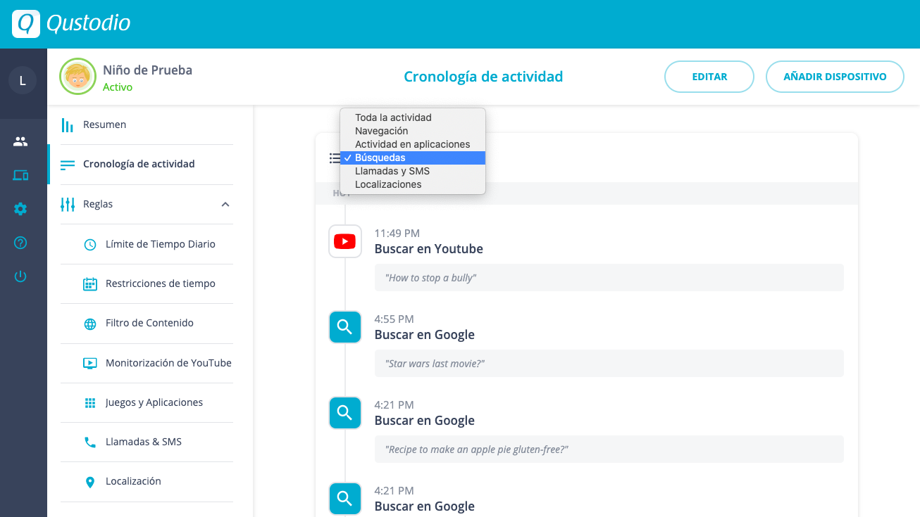The image size is (920, 517).
Task: Open the settings gear in left rail
Action: (20, 209)
